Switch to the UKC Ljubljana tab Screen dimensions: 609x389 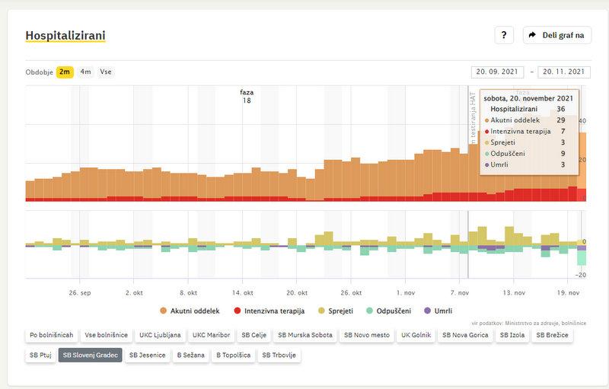(159, 334)
